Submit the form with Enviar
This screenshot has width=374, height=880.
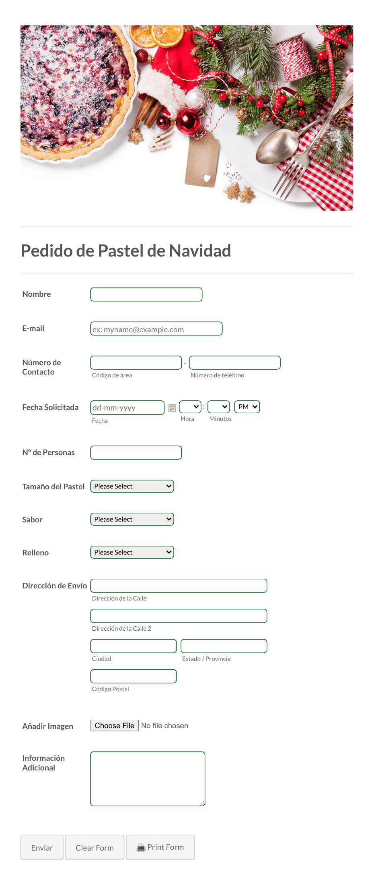(42, 847)
